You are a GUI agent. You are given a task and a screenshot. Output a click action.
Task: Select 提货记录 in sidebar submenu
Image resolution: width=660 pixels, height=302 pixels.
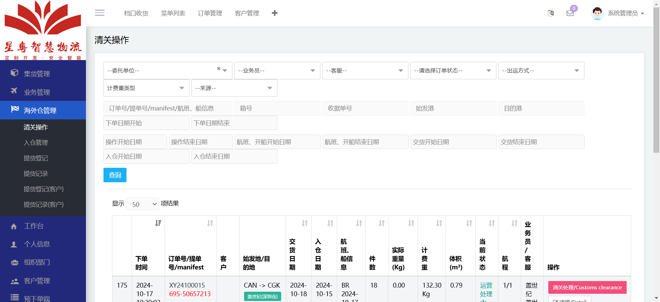[x=36, y=174]
